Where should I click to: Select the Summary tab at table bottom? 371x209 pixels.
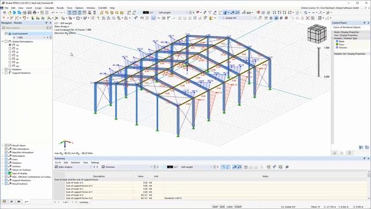coord(84,202)
